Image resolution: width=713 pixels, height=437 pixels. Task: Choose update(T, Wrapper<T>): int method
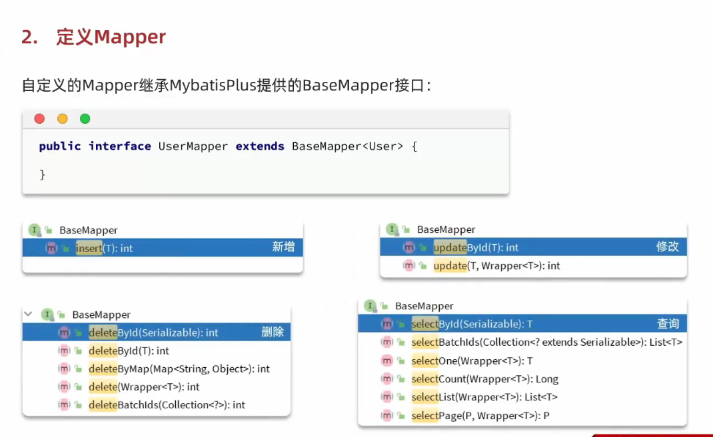click(496, 265)
